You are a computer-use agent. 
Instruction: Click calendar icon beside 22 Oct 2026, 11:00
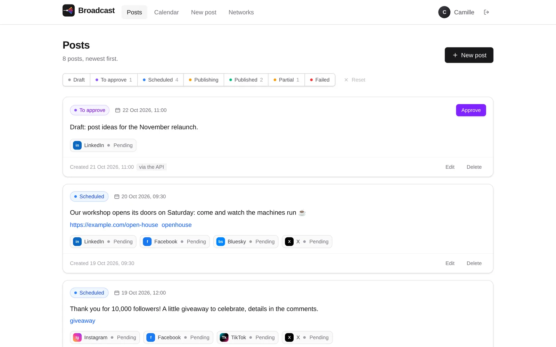(x=118, y=110)
